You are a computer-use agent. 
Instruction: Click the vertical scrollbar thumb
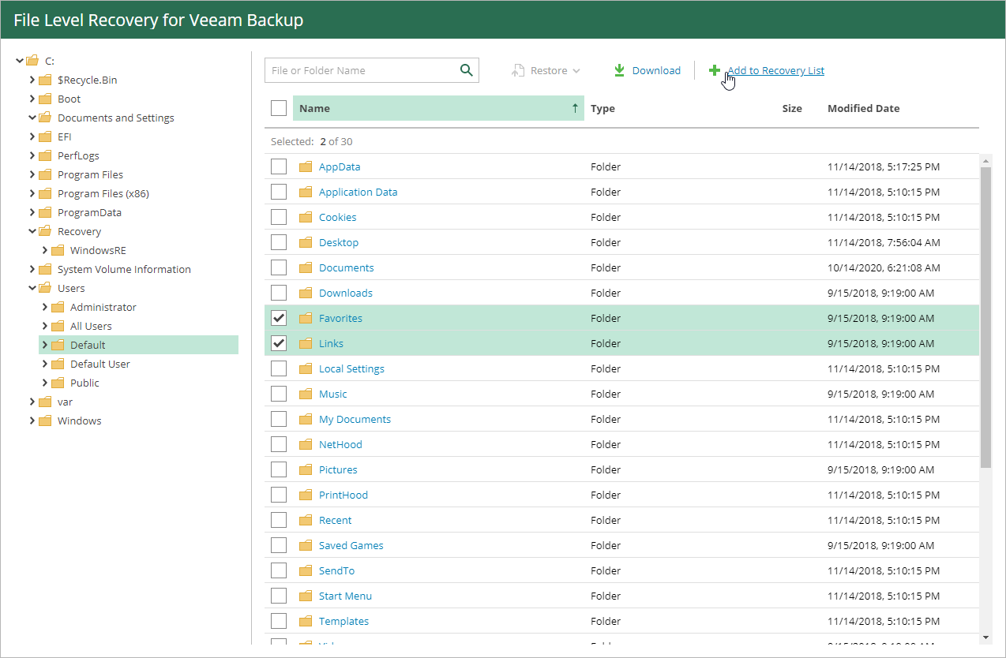[x=985, y=316]
